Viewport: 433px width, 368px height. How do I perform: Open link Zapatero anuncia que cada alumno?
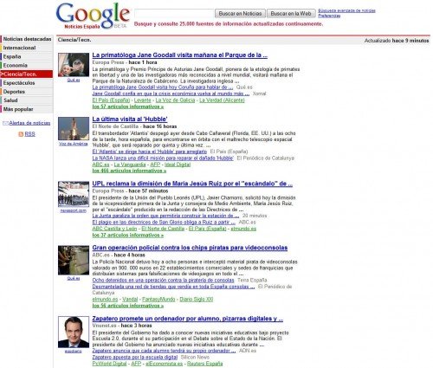164,351
